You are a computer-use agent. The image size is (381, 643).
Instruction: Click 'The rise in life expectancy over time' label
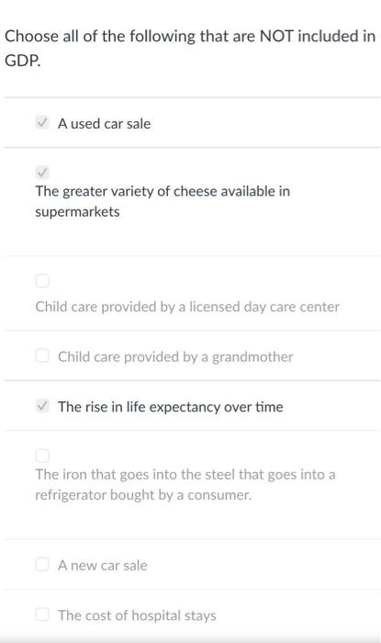[171, 407]
